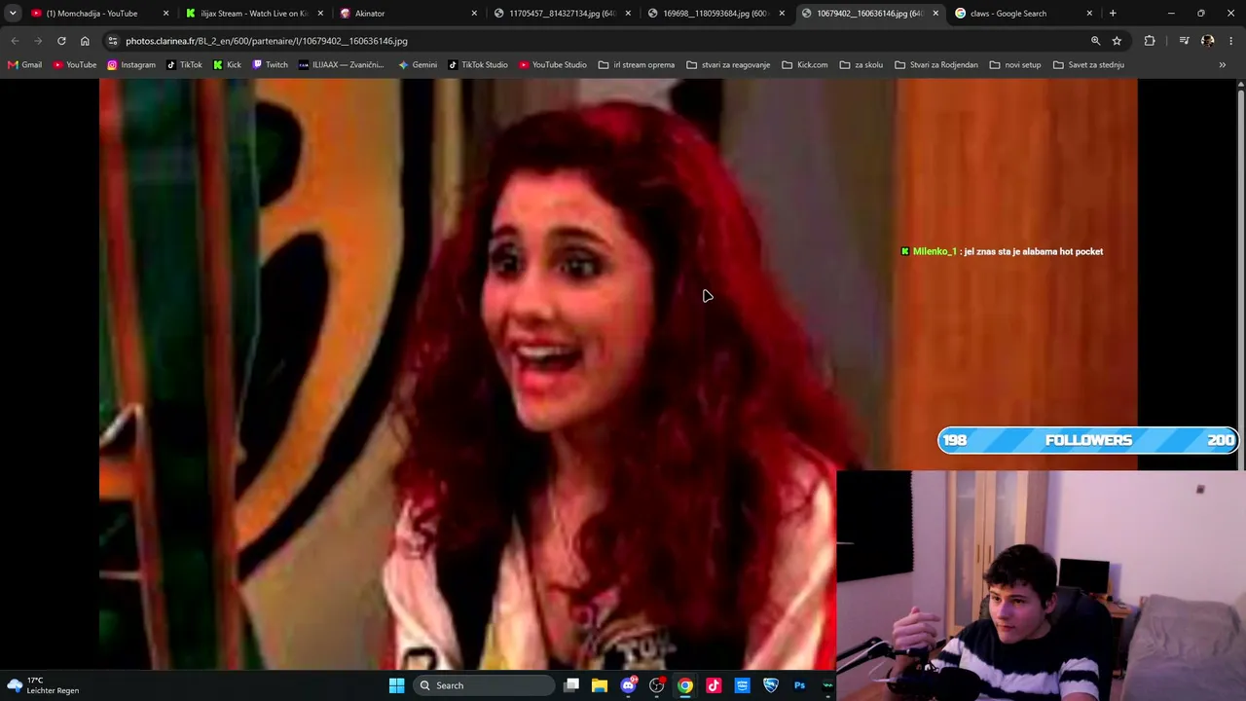Open the Gemini bookmark

(x=418, y=65)
